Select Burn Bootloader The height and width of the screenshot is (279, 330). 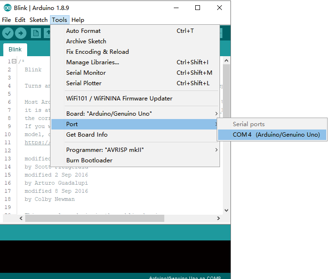tap(135, 160)
